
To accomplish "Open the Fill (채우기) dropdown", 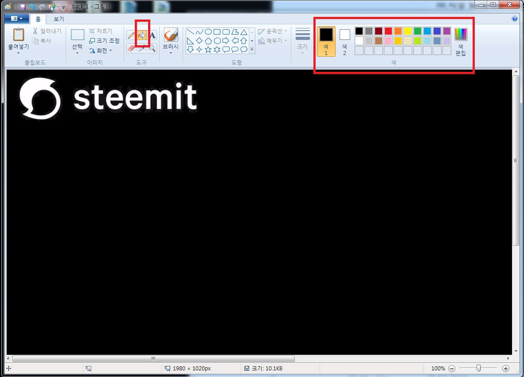I will 273,41.
